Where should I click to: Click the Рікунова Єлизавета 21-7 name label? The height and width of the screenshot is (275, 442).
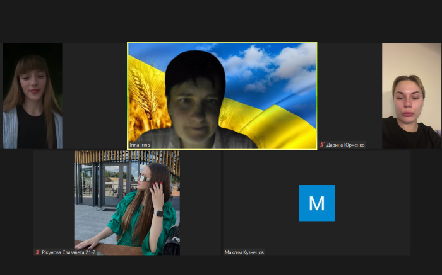click(69, 252)
